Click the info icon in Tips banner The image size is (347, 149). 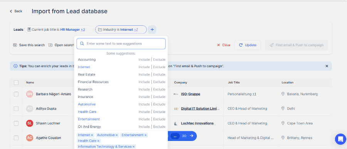15,66
